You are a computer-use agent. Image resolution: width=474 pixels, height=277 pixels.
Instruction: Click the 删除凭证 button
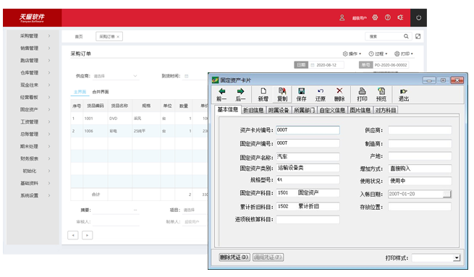[234, 257]
